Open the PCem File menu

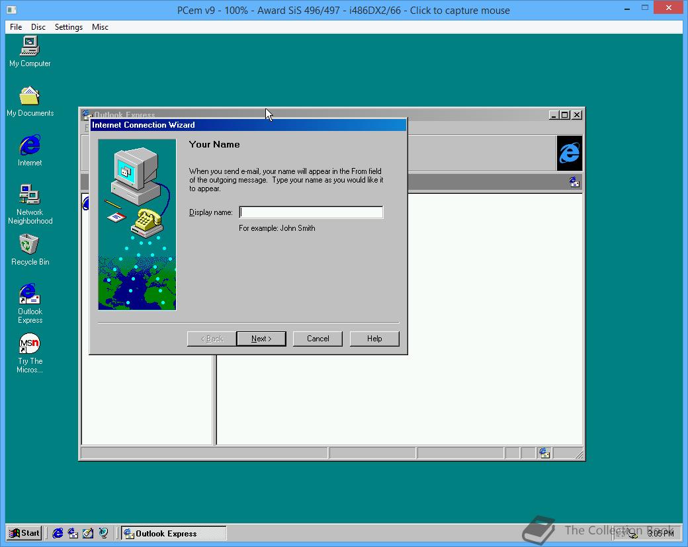[x=16, y=26]
